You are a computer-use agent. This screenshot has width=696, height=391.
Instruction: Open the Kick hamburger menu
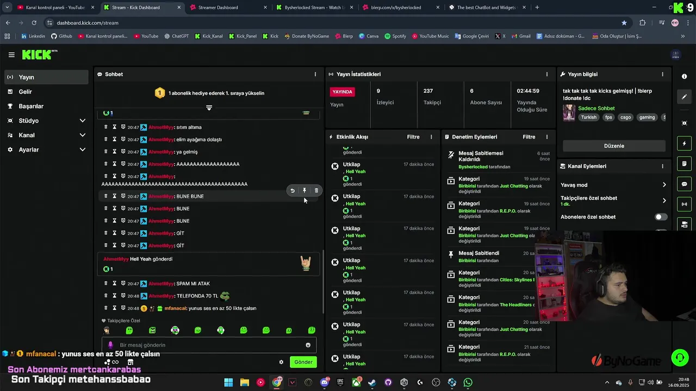pyautogui.click(x=11, y=55)
